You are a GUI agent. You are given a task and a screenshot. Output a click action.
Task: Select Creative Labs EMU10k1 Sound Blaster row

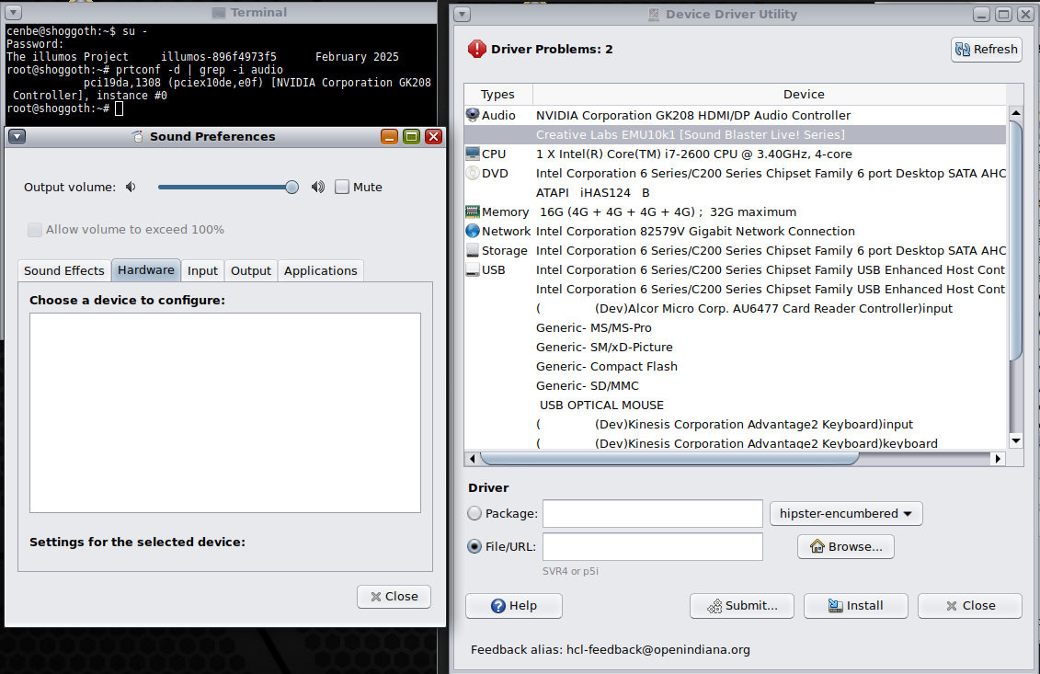735,134
